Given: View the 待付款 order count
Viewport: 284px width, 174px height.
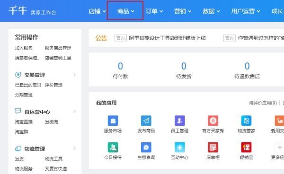Looking at the screenshot, I should [x=120, y=66].
